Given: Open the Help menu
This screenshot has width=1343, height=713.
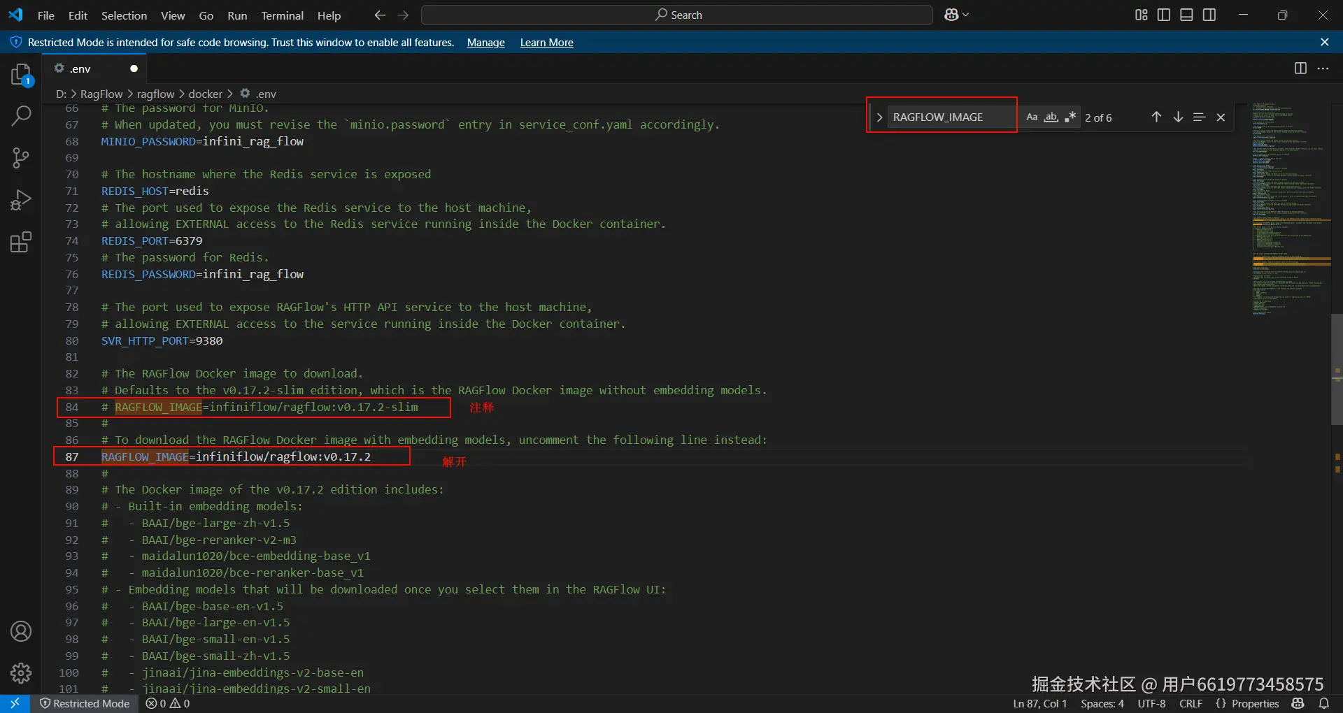Looking at the screenshot, I should point(329,15).
